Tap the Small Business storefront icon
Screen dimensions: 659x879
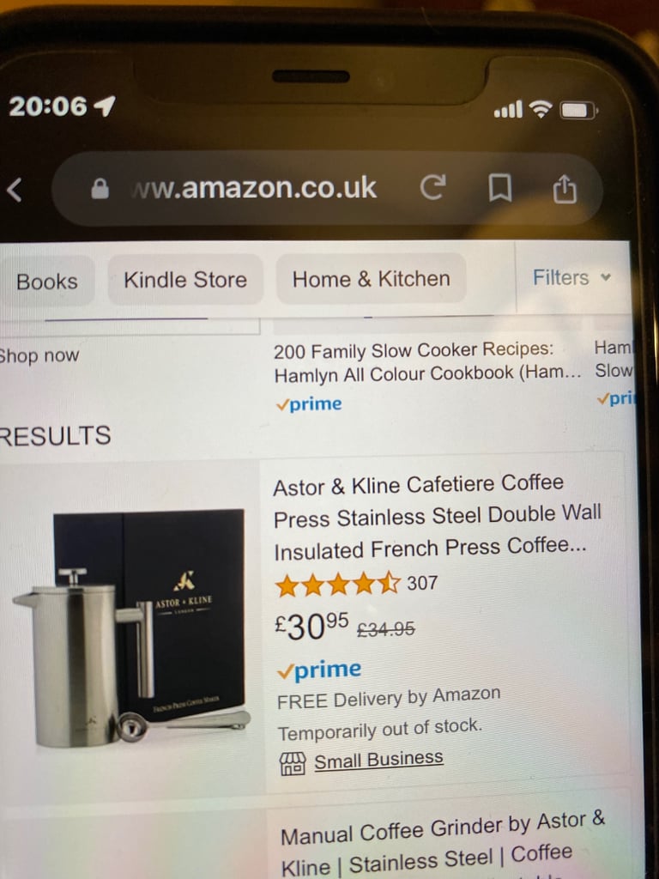coord(293,763)
